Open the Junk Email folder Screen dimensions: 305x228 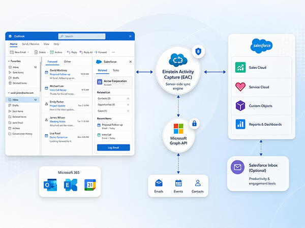16,123
